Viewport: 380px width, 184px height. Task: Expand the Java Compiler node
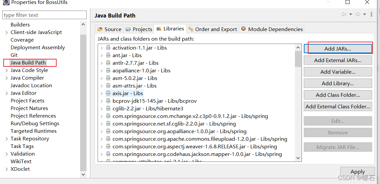[x=7, y=78]
